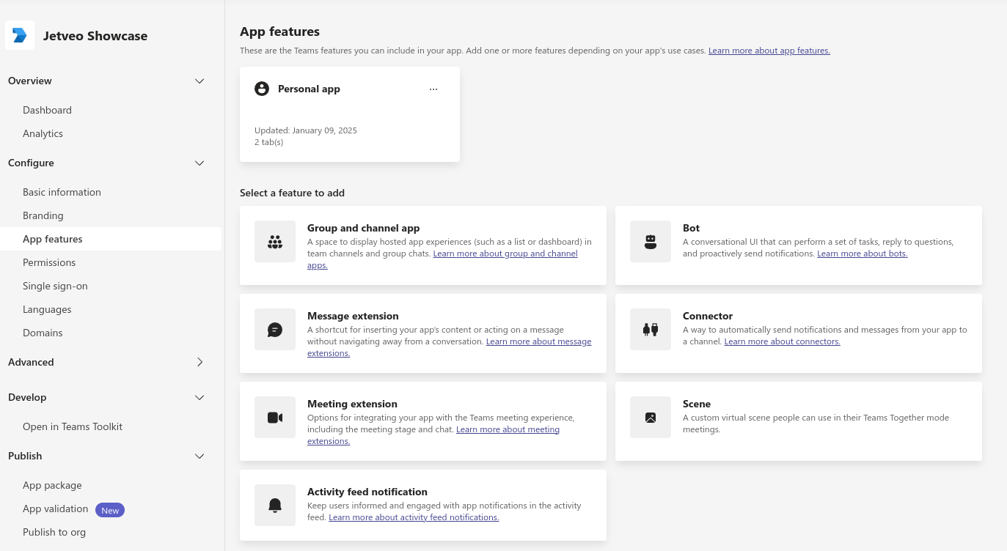
Task: Open Learn more about activity feed notifications
Action: point(414,517)
